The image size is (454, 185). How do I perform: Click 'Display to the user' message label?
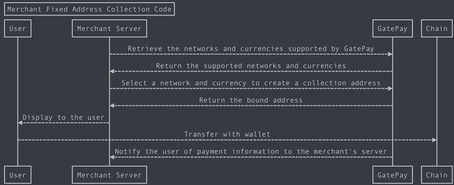[x=63, y=117]
